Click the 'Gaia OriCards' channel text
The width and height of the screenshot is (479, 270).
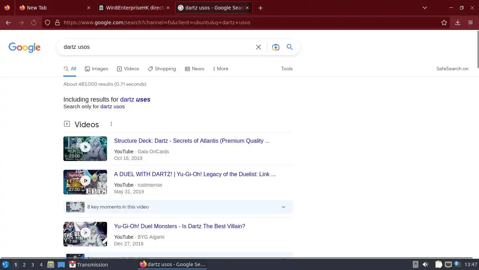[153, 152]
